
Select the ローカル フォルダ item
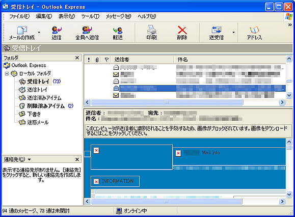coord(35,73)
